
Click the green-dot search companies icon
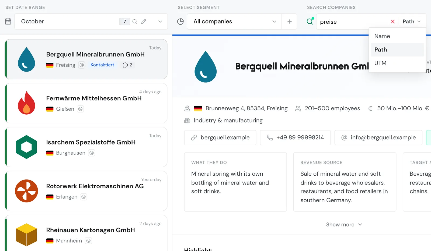point(310,21)
